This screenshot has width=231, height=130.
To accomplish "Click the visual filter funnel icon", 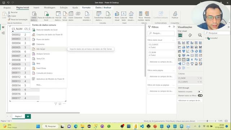I will pos(56,104).
